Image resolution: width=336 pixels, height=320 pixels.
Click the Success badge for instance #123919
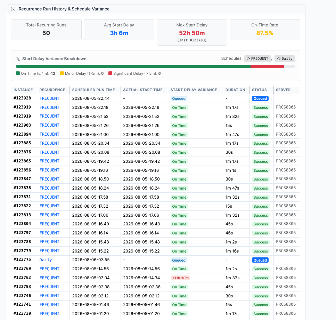[x=261, y=108]
